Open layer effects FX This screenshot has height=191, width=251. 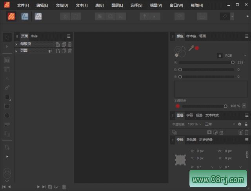tap(221, 132)
